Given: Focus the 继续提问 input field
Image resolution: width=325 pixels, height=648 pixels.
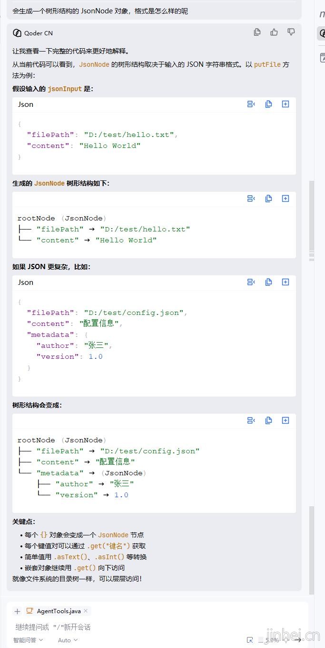Looking at the screenshot, I should pyautogui.click(x=157, y=627).
